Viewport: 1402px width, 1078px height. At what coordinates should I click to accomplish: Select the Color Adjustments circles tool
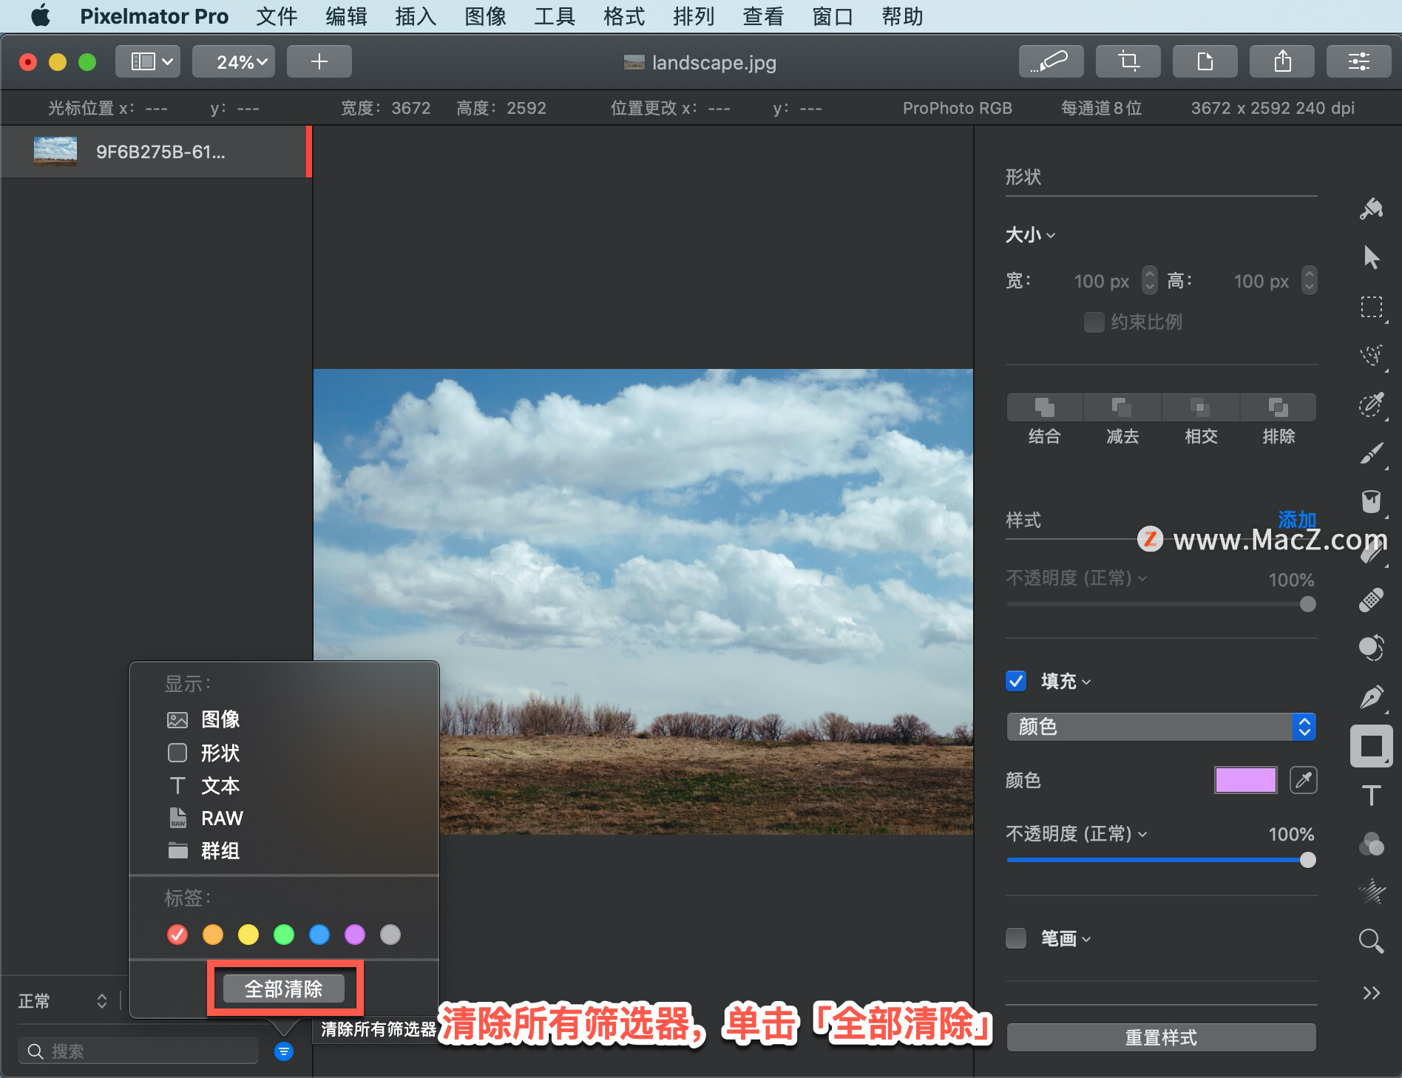[1372, 648]
